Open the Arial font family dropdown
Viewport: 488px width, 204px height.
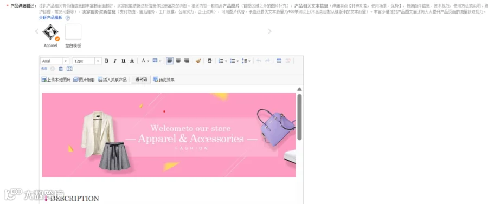[55, 61]
